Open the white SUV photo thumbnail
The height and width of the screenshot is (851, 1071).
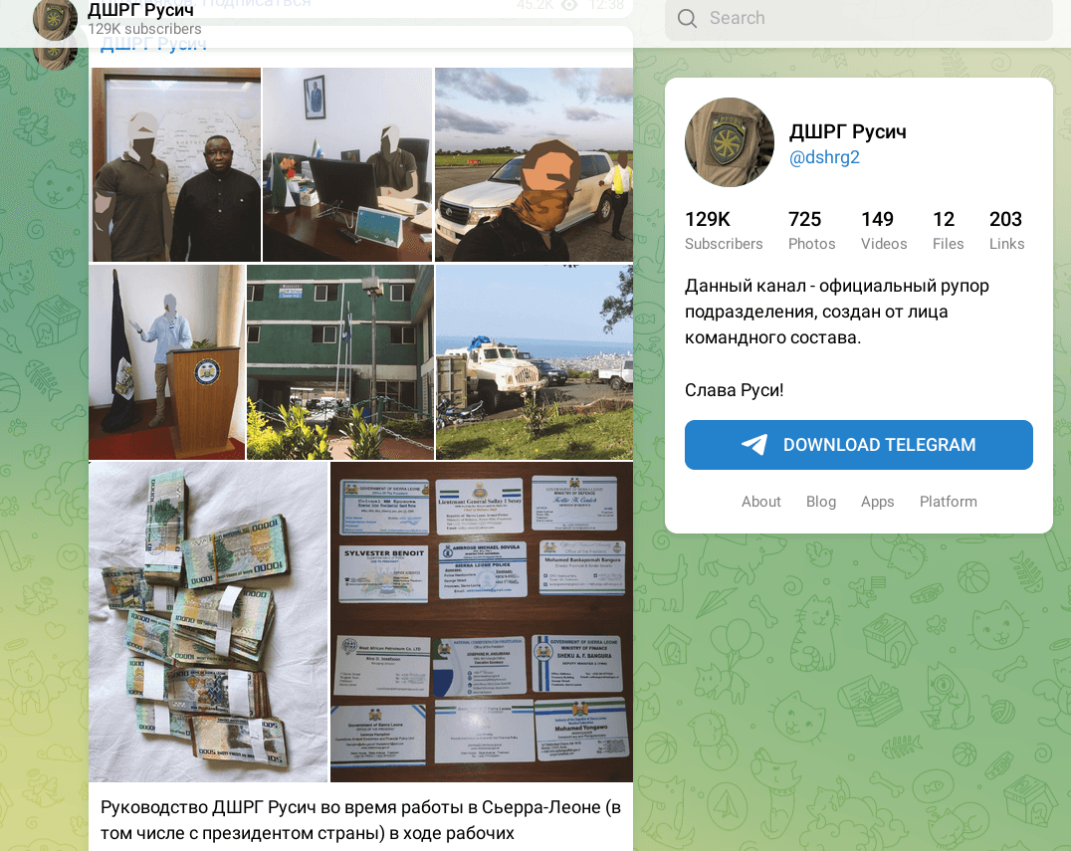click(534, 164)
